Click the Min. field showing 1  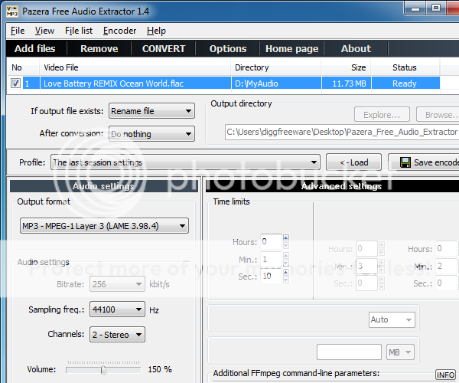(271, 259)
